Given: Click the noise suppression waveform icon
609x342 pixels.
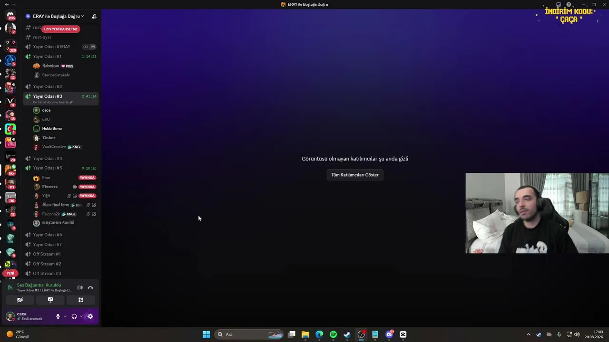Looking at the screenshot, I should [80, 287].
